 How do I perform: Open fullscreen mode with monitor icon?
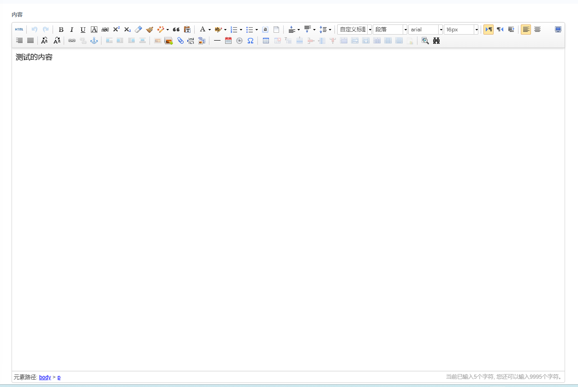[558, 30]
